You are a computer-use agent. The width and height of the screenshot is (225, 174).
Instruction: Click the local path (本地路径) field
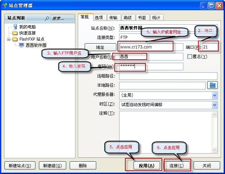pyautogui.click(x=162, y=86)
